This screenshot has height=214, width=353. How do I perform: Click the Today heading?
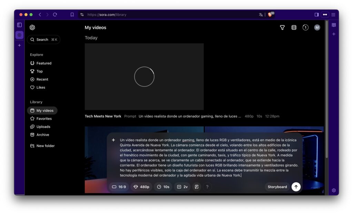[x=91, y=38]
